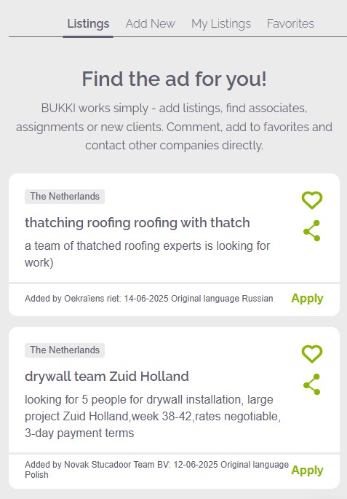The image size is (347, 499).
Task: Switch to the Add New tab
Action: coord(150,23)
